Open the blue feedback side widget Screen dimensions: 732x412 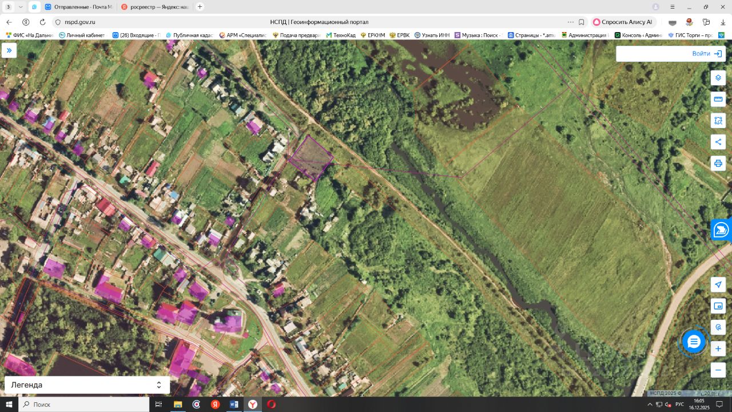tap(722, 229)
